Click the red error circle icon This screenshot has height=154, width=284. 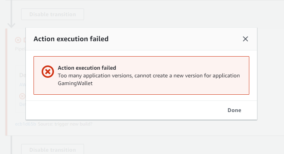(x=48, y=72)
